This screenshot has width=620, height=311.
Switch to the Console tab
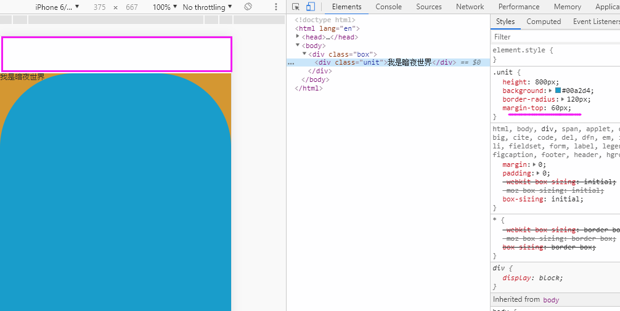coord(389,7)
